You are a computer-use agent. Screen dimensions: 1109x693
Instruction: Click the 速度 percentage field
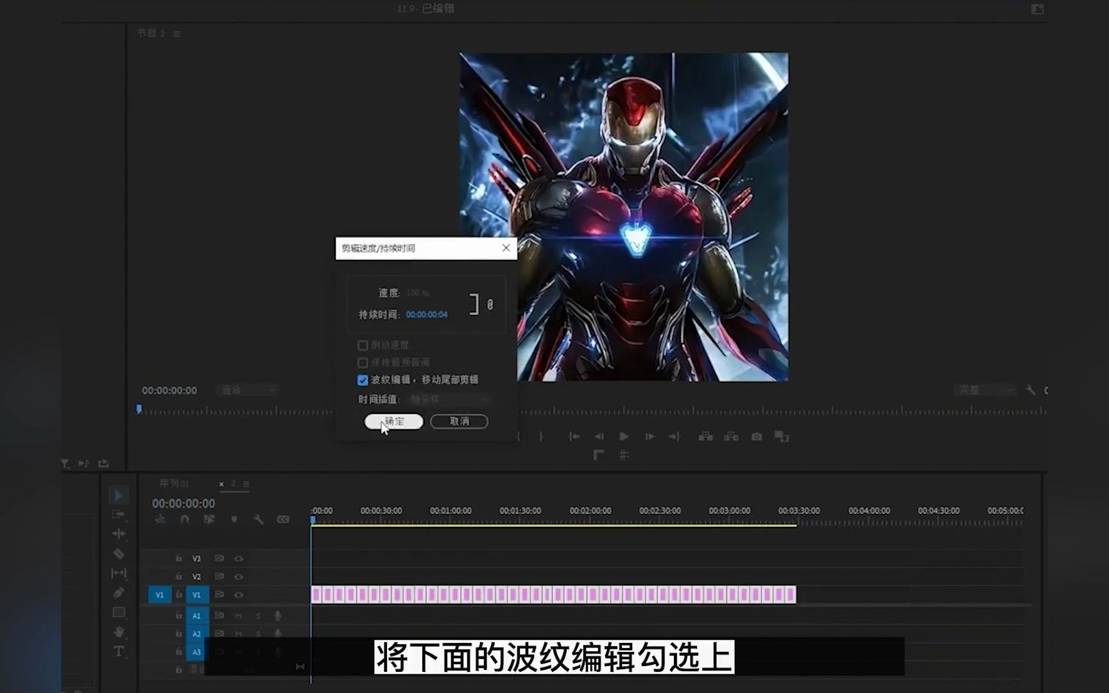click(418, 293)
